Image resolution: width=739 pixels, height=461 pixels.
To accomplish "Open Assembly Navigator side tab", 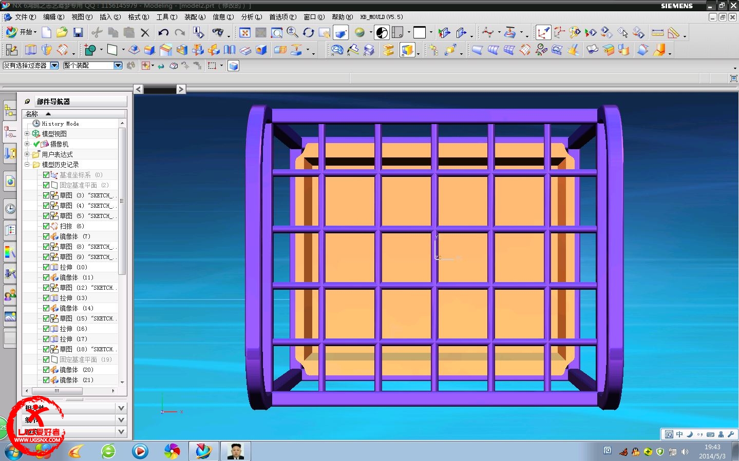I will coord(10,110).
